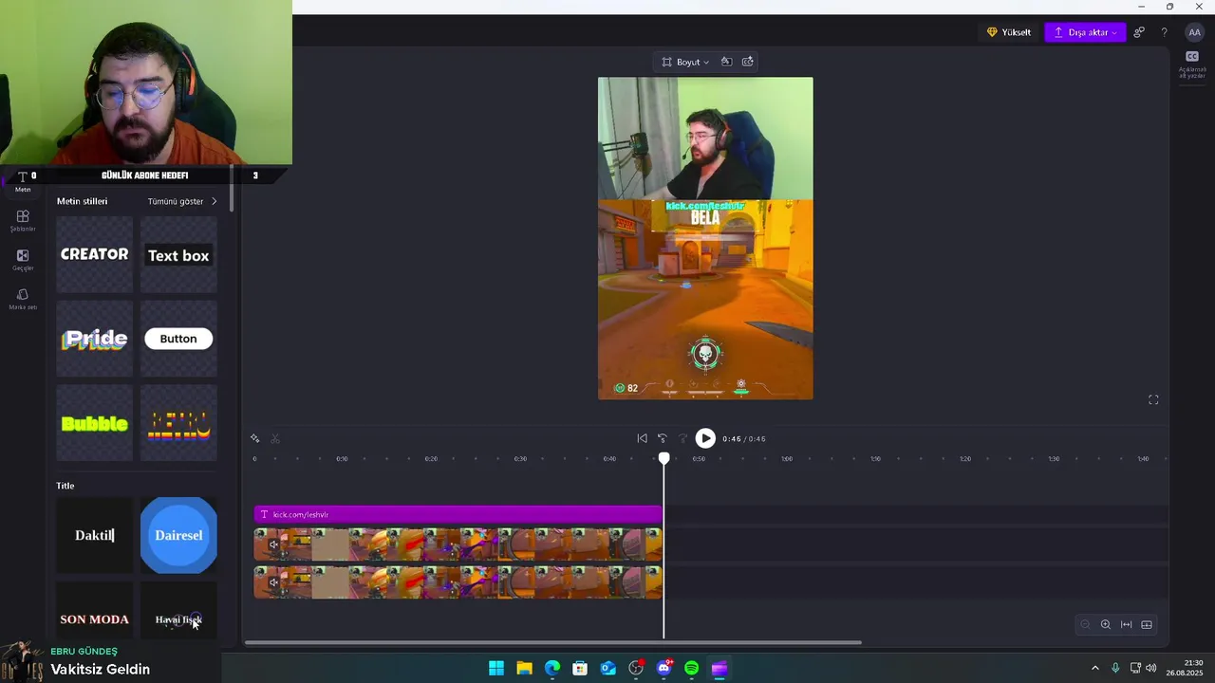Screen dimensions: 1215x683
Task: Skip to the start of the timeline
Action: (642, 438)
